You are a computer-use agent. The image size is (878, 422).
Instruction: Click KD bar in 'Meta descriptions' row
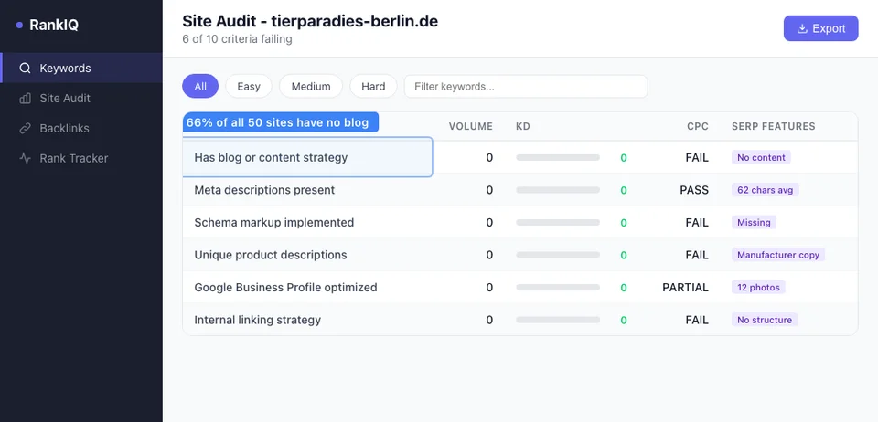point(558,190)
